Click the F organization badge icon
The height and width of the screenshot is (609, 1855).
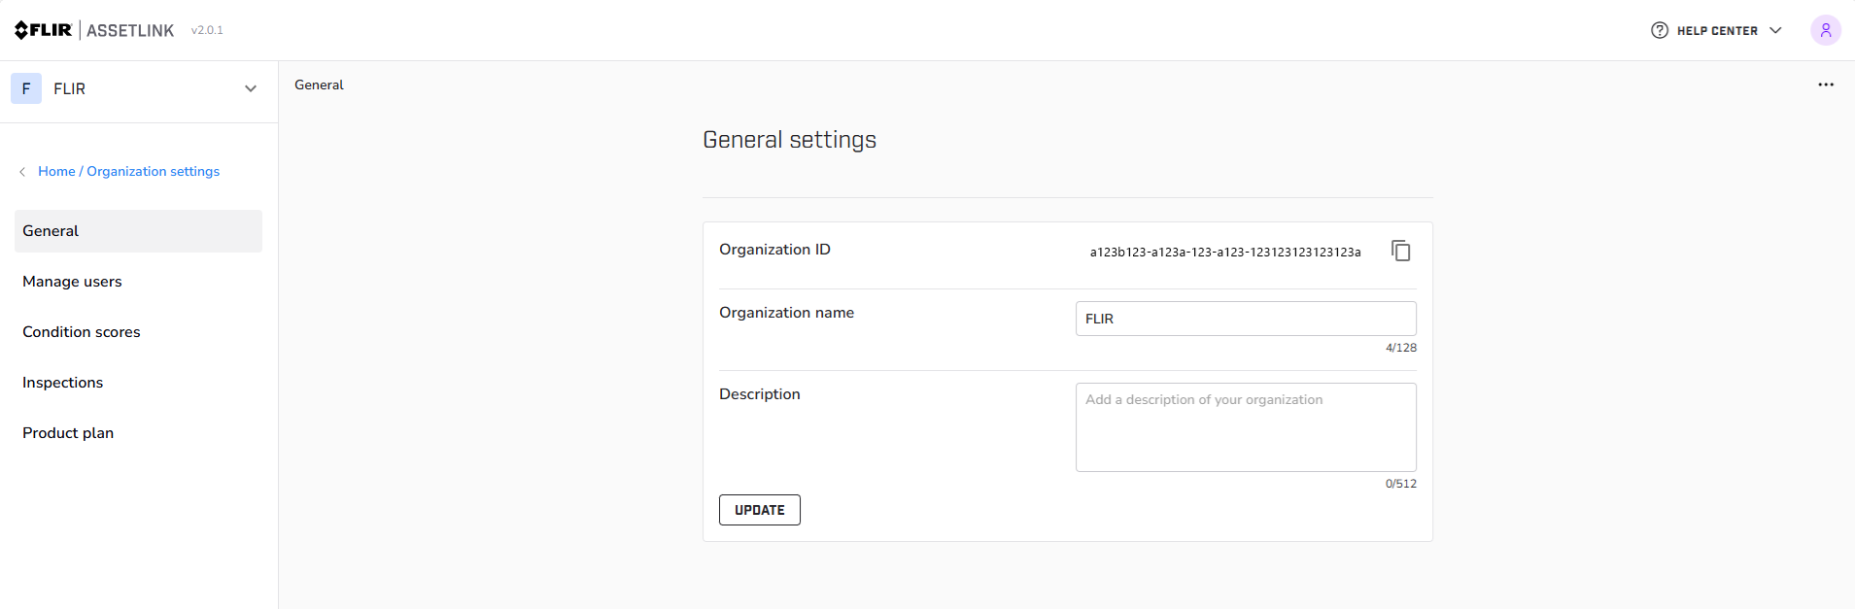[26, 88]
